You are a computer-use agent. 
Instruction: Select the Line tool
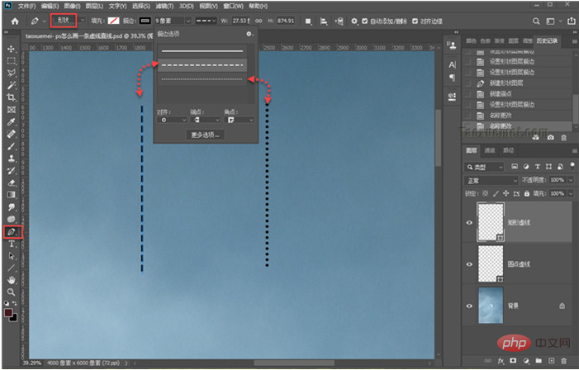click(12, 268)
